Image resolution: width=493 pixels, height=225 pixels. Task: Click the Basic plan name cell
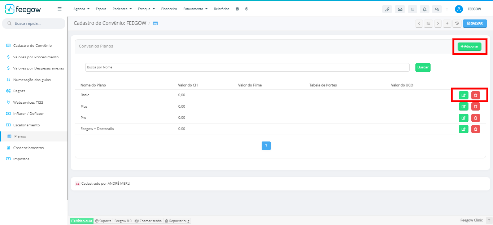pyautogui.click(x=85, y=95)
